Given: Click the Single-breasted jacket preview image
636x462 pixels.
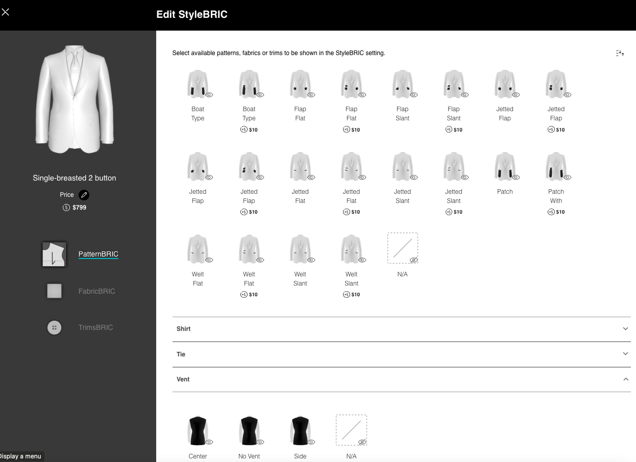Looking at the screenshot, I should (75, 99).
